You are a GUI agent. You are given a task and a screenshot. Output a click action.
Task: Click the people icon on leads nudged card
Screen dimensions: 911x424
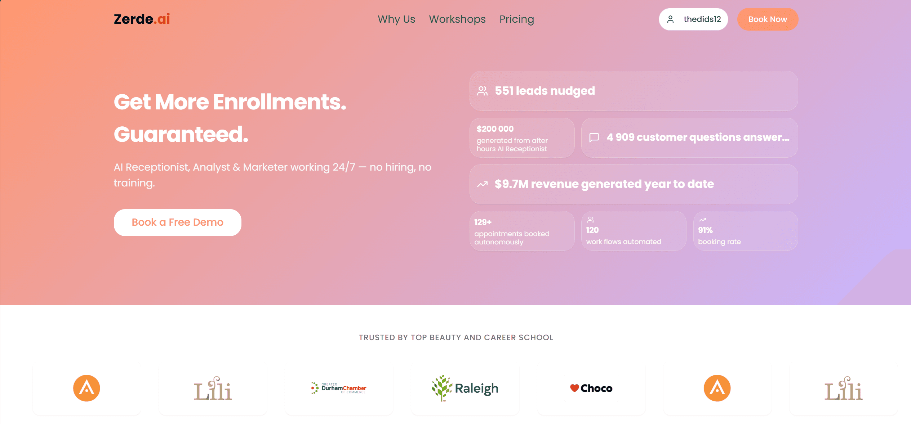click(482, 91)
